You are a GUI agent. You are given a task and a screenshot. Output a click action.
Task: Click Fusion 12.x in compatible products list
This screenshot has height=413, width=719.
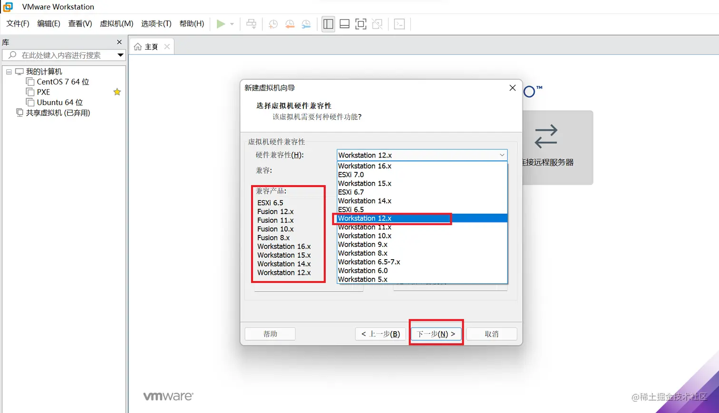275,211
